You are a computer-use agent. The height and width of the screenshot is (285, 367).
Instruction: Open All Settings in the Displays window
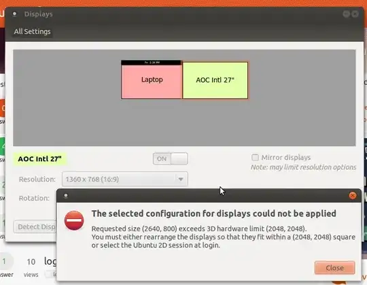click(33, 31)
